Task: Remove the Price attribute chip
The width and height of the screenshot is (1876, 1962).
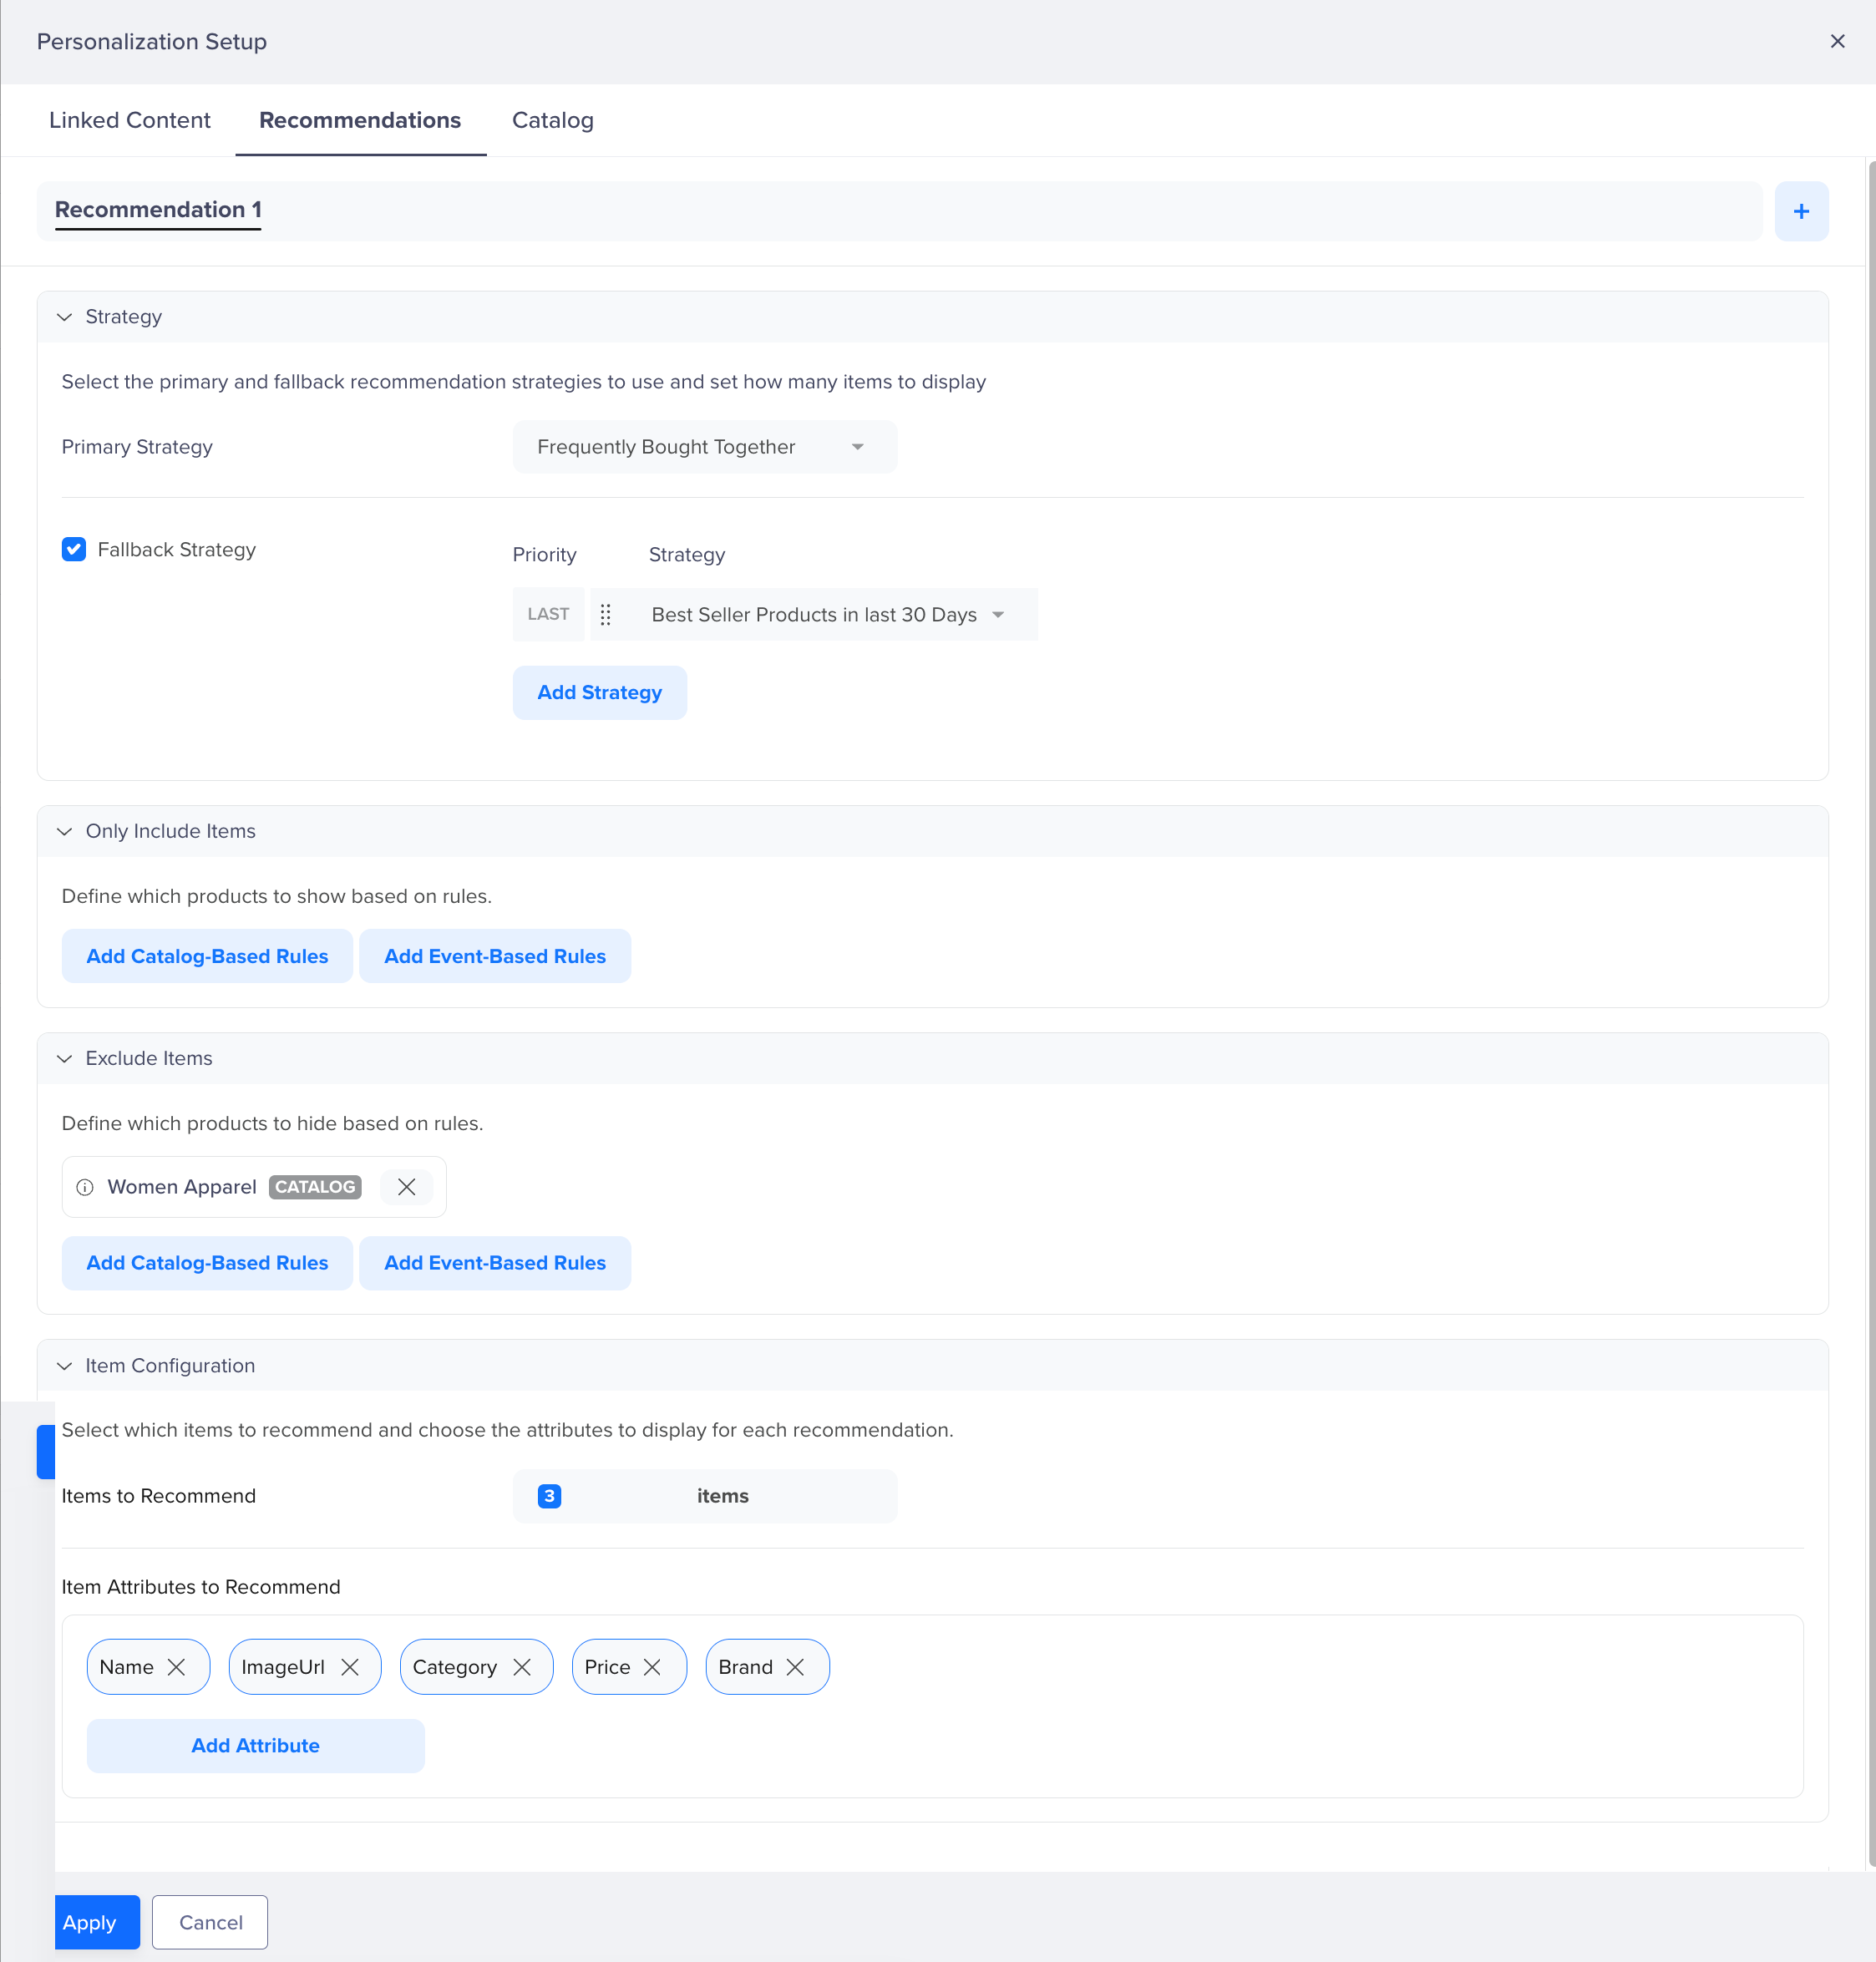Action: [x=652, y=1667]
